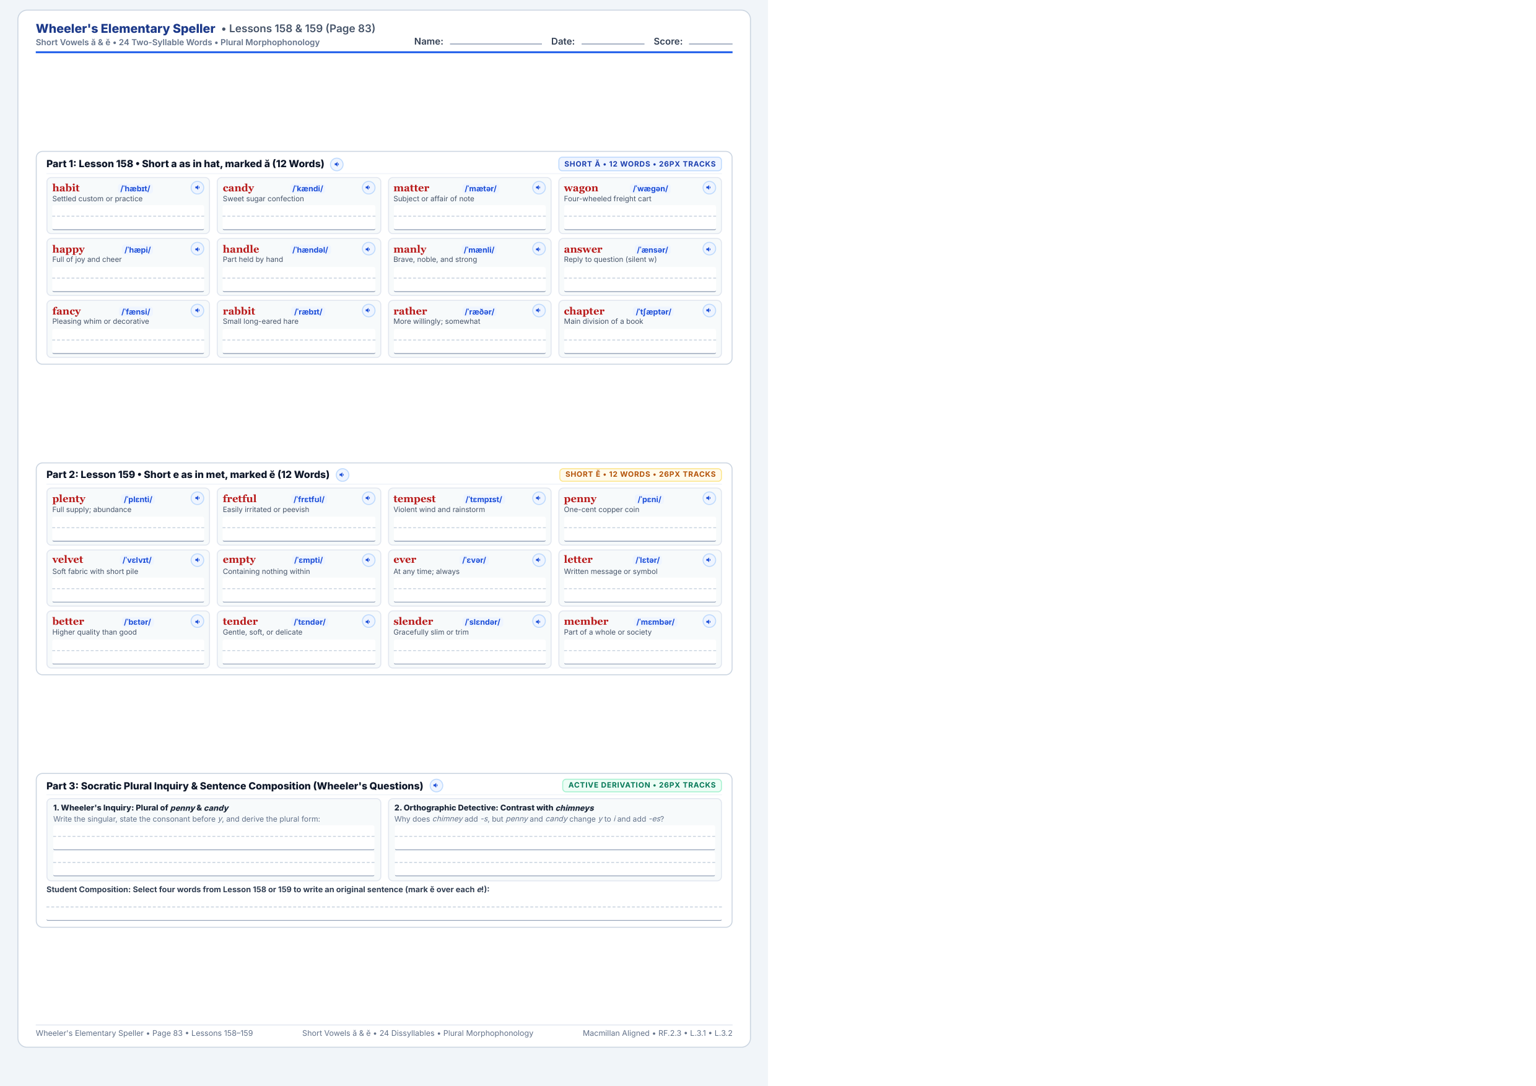
Task: Click the Date input line
Action: click(x=613, y=40)
